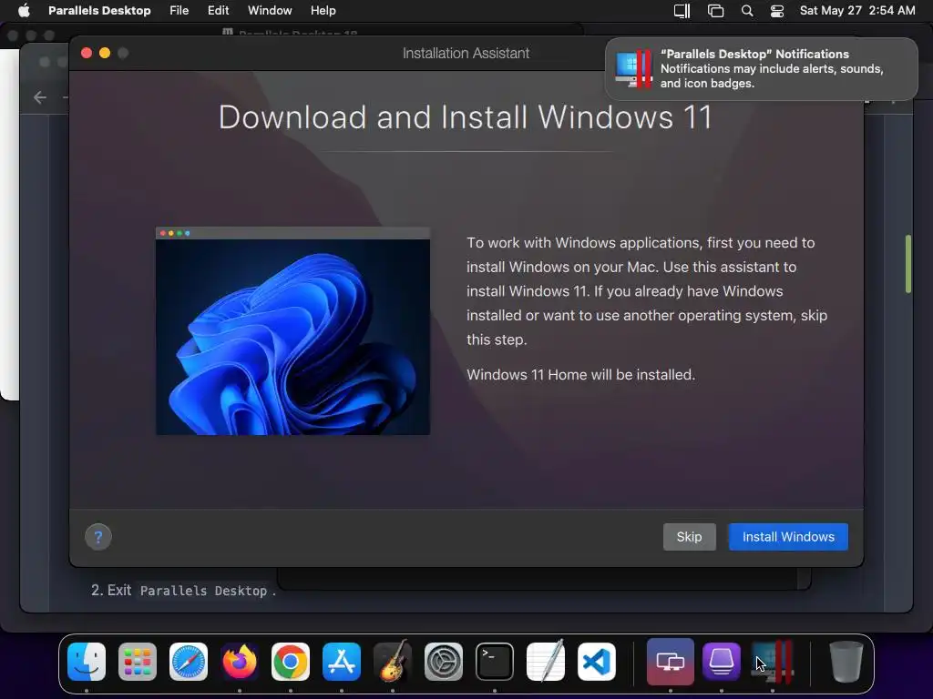This screenshot has width=933, height=699.
Task: Open App Store from the Dock
Action: (342, 662)
